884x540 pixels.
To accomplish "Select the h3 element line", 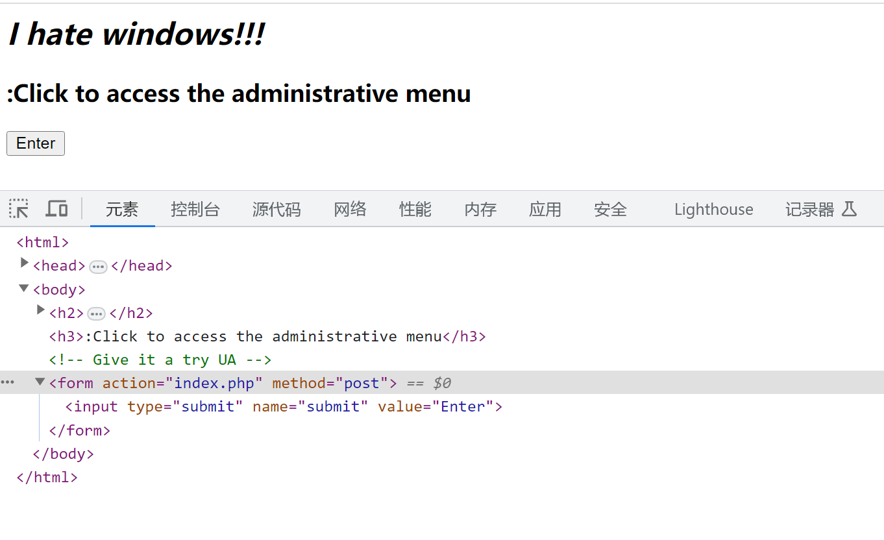I will [x=267, y=336].
